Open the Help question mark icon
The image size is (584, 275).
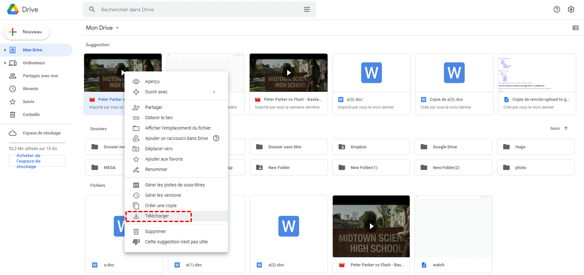click(557, 9)
